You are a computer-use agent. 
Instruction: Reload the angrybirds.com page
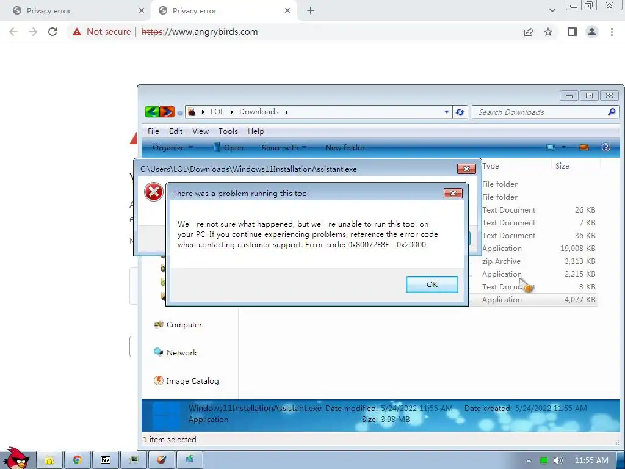52,32
